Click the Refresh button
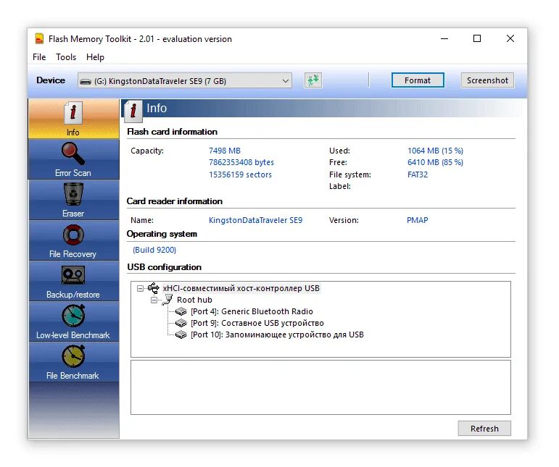The width and height of the screenshot is (559, 467). pyautogui.click(x=484, y=429)
